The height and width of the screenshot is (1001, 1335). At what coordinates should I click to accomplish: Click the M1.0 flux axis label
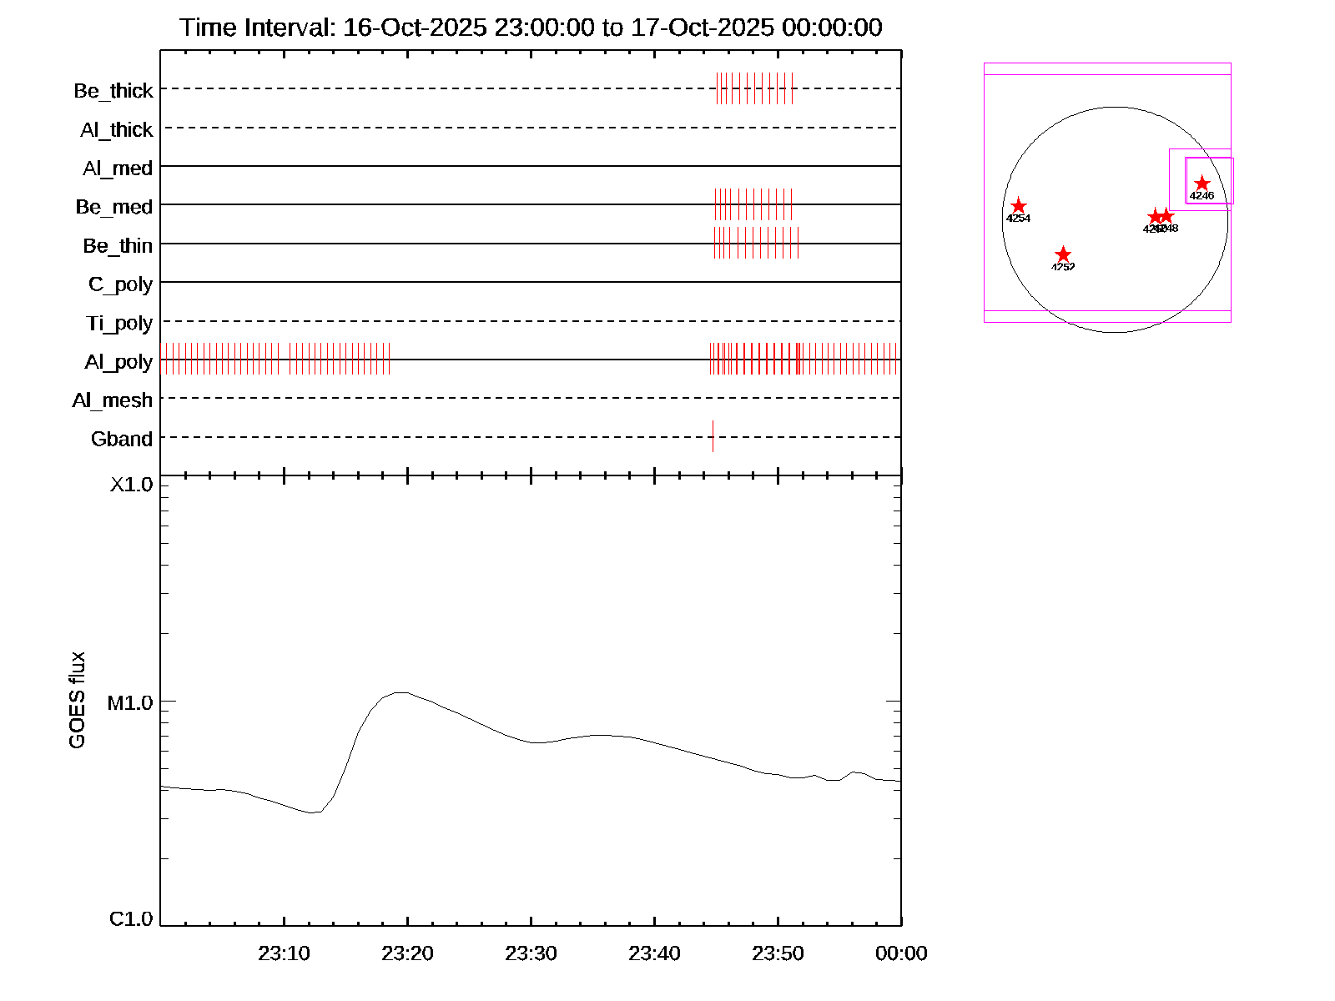pyautogui.click(x=130, y=703)
